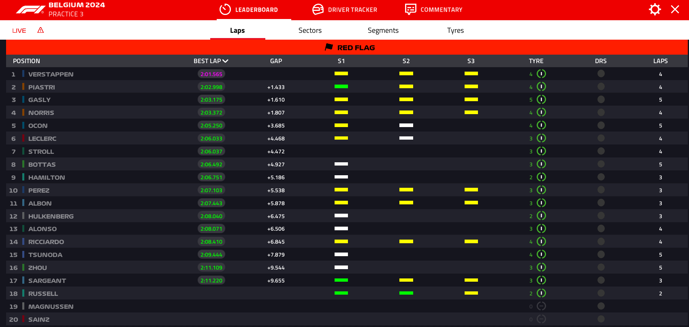Click the POSITION column header
This screenshot has width=689, height=327.
pos(26,61)
